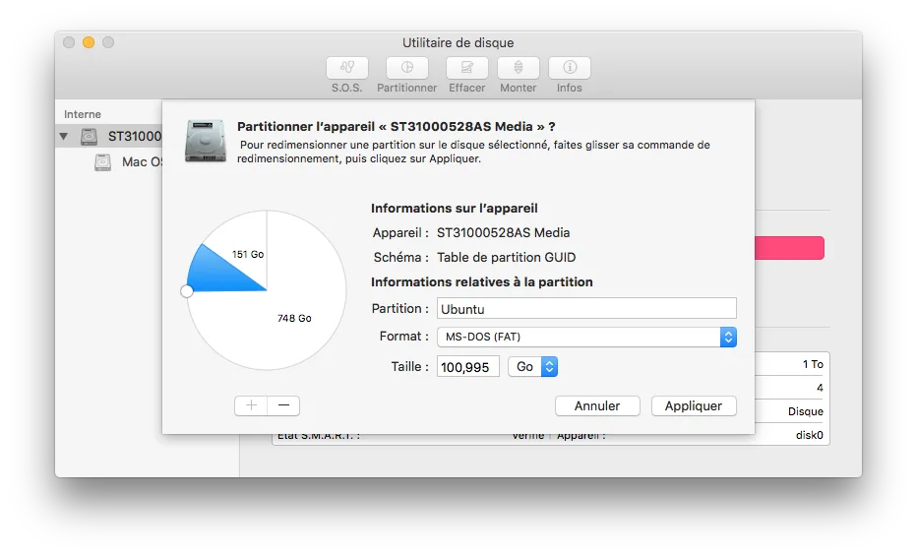Click the S.O.S. first aid toolbar icon
The image size is (917, 556).
[347, 68]
